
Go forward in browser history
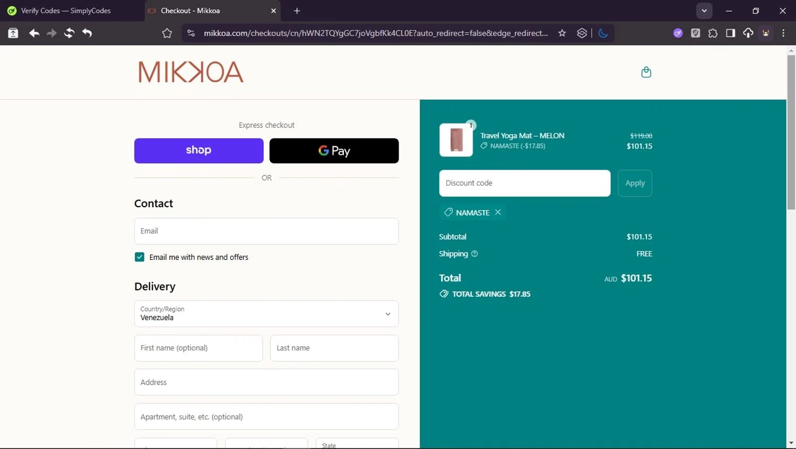51,33
